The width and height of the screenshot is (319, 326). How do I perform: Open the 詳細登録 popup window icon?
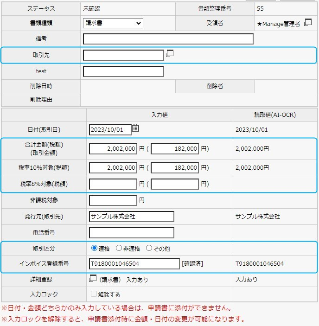[x=93, y=278]
